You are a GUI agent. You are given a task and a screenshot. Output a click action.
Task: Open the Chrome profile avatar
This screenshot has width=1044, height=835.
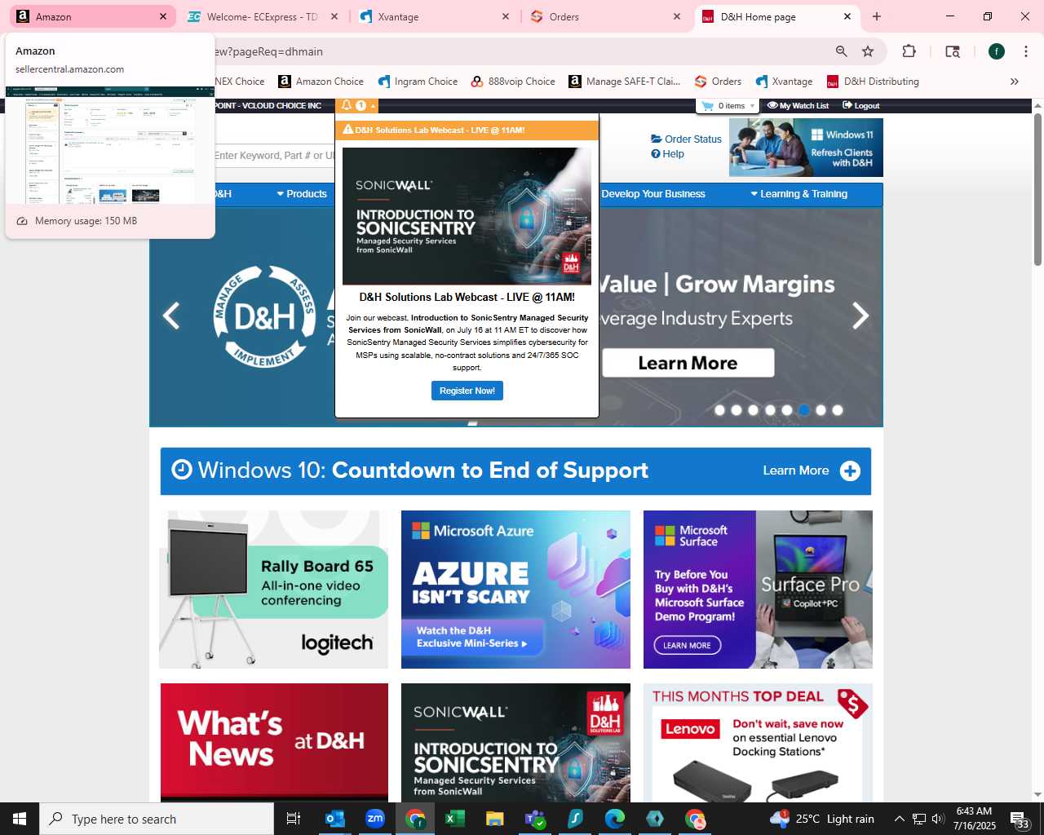point(997,51)
